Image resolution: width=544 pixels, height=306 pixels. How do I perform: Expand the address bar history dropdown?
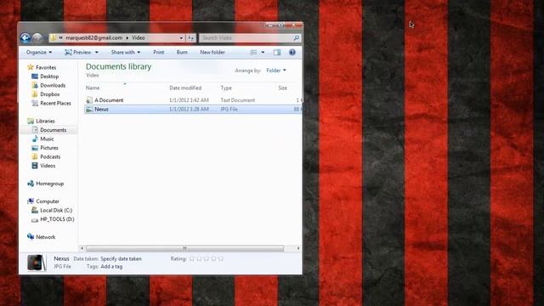181,37
